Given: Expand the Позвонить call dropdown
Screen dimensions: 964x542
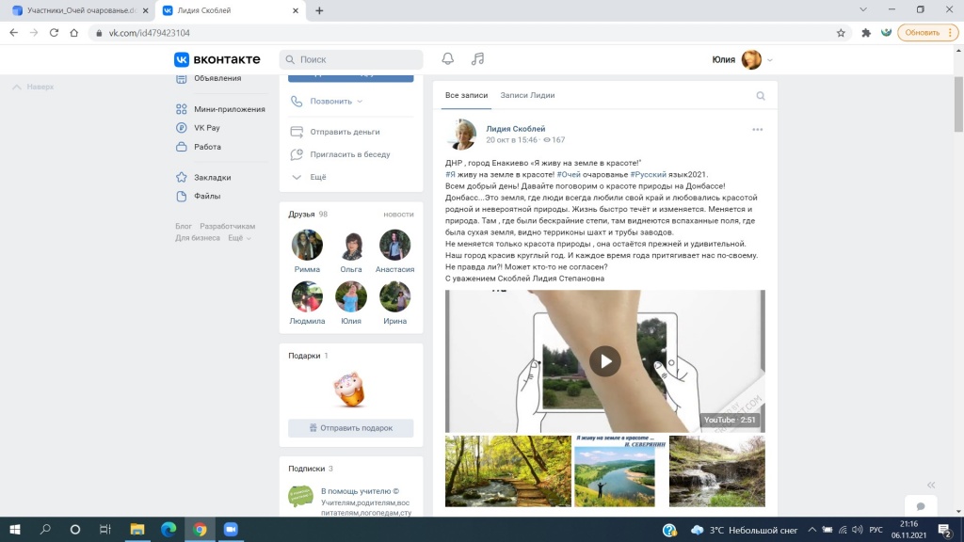Looking at the screenshot, I should 336,102.
